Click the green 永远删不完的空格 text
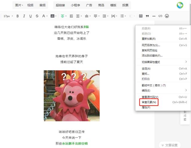This screenshot has height=148, width=191. click(75, 143)
